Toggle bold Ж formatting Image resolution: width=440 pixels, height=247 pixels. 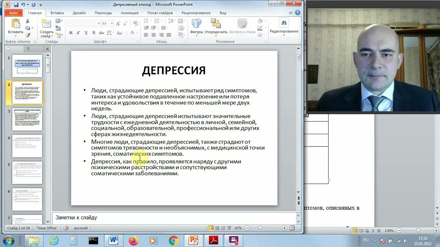[x=71, y=33]
